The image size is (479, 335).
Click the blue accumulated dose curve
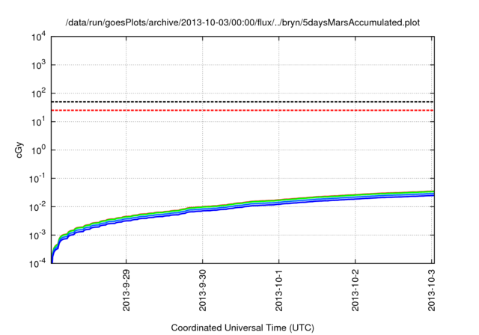[x=242, y=206]
